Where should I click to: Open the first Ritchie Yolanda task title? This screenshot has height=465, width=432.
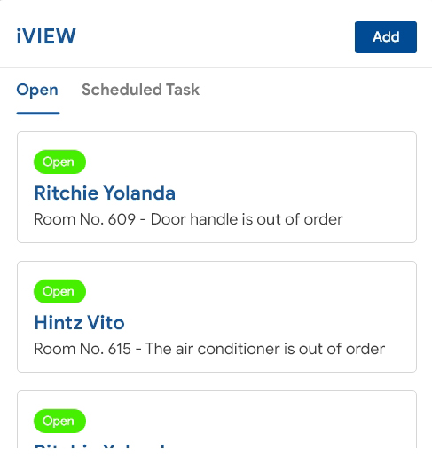click(x=105, y=193)
